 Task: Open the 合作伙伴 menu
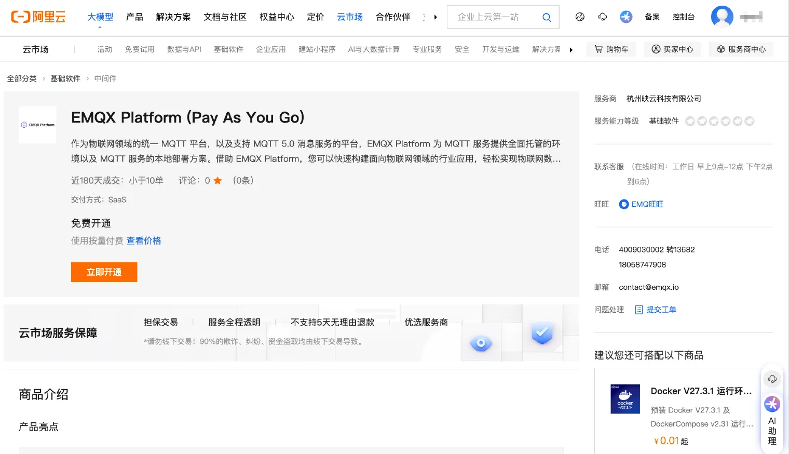pyautogui.click(x=393, y=17)
